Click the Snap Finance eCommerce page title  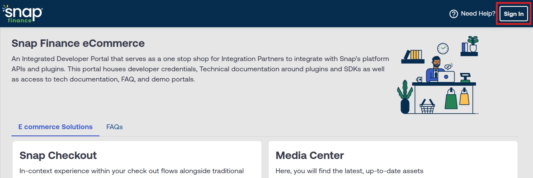[x=78, y=43]
